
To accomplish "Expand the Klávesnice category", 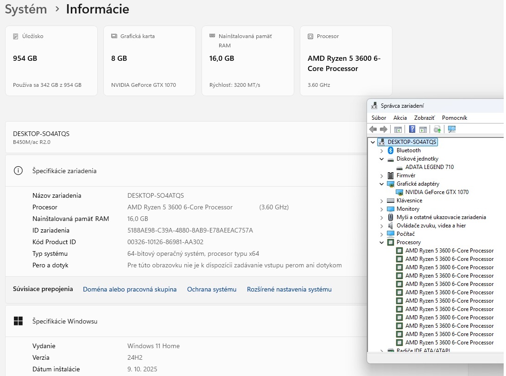I will 382,201.
